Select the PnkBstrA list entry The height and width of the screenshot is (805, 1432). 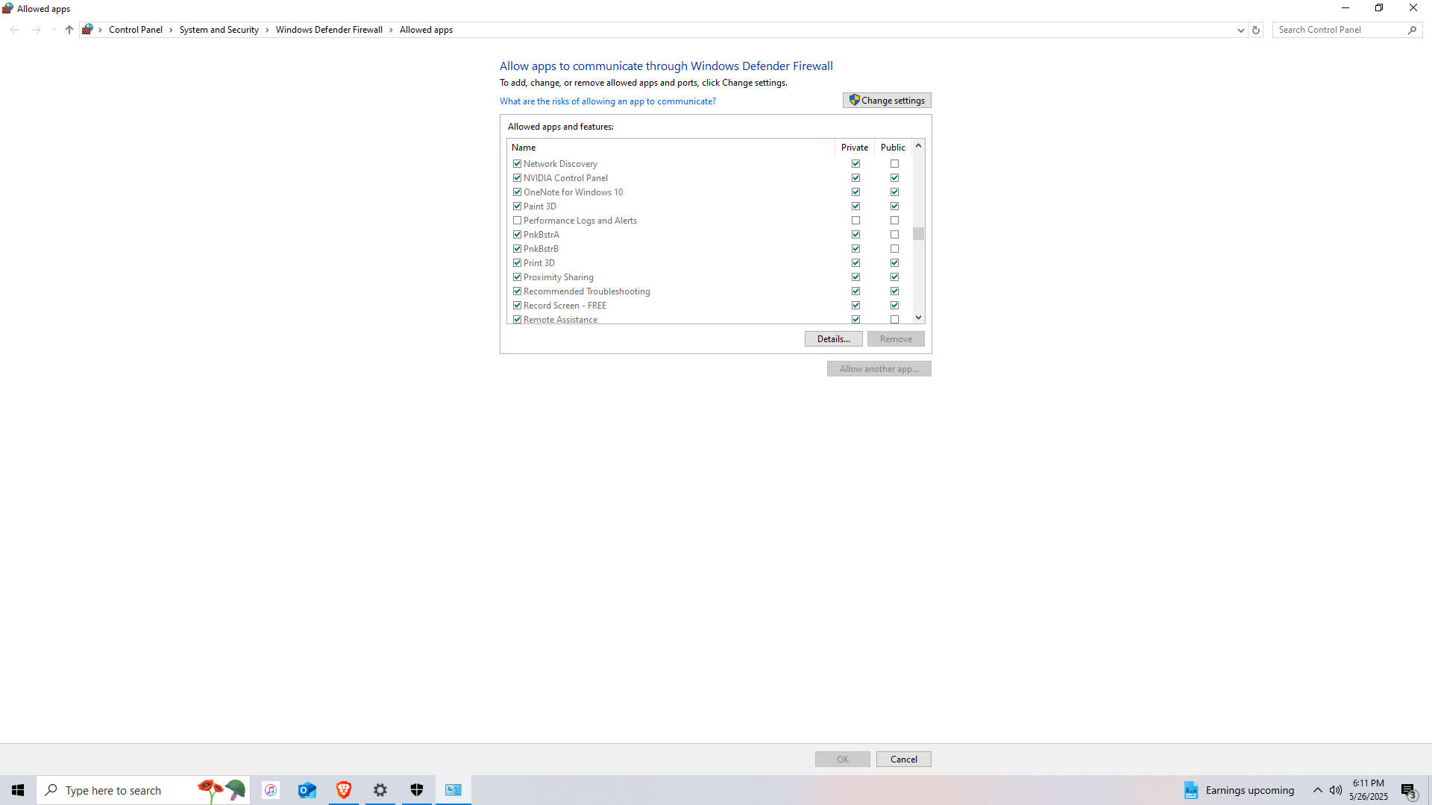(710, 235)
